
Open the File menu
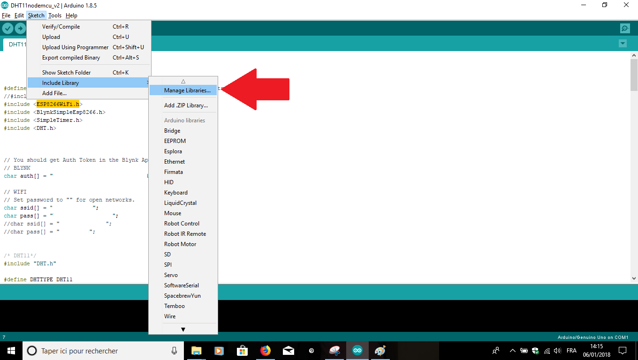coord(6,15)
